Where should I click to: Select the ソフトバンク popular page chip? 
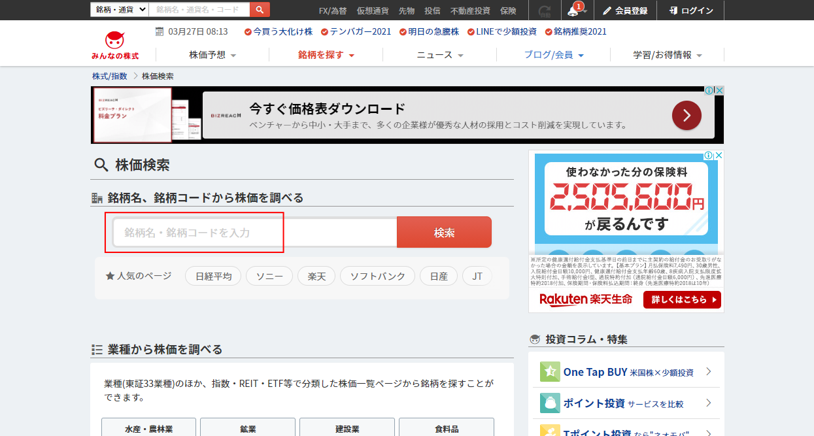[378, 276]
